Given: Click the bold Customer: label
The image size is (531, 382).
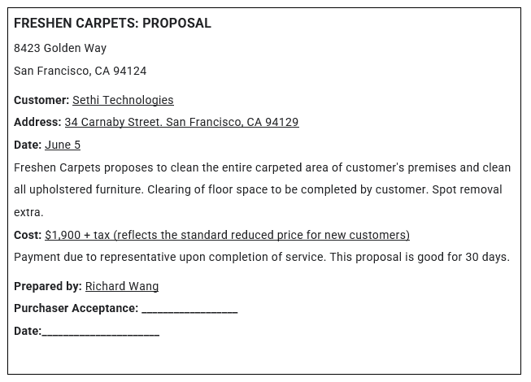Looking at the screenshot, I should point(41,100).
